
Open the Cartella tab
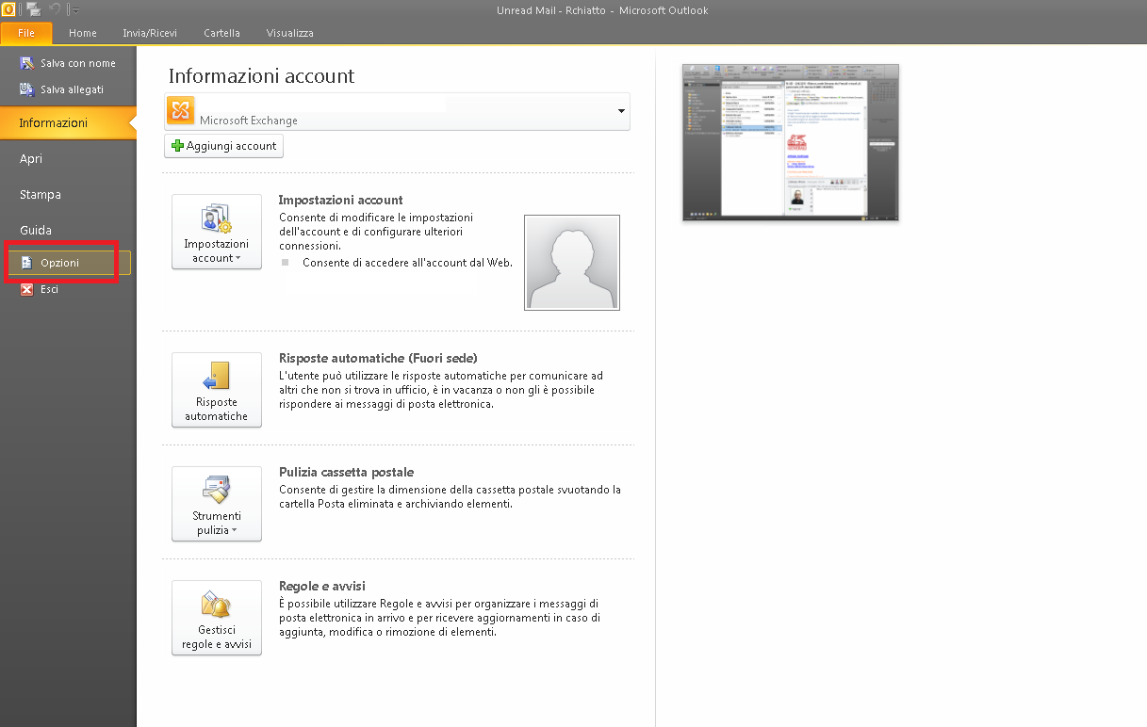tap(221, 33)
